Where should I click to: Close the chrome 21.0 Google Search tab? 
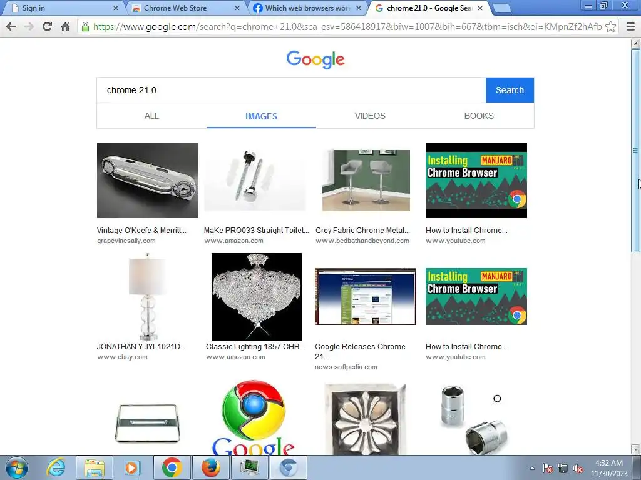coord(480,8)
